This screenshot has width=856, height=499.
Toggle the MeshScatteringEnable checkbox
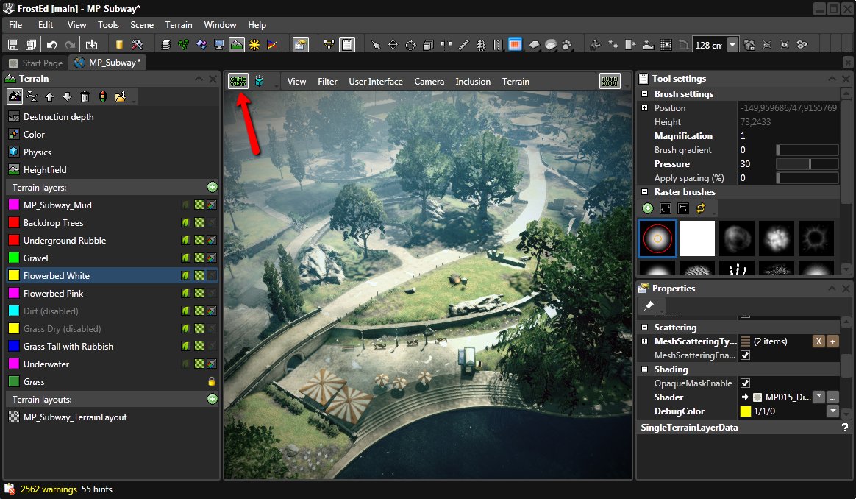[x=745, y=355]
